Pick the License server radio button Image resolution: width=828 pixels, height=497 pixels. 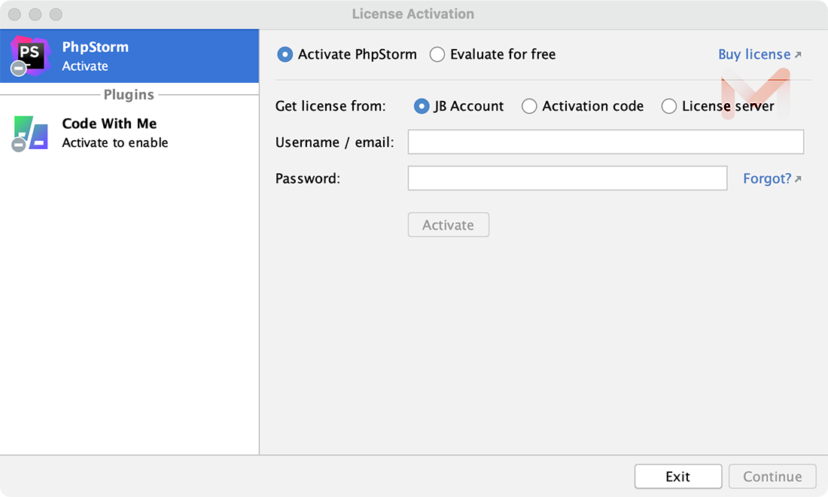point(669,106)
